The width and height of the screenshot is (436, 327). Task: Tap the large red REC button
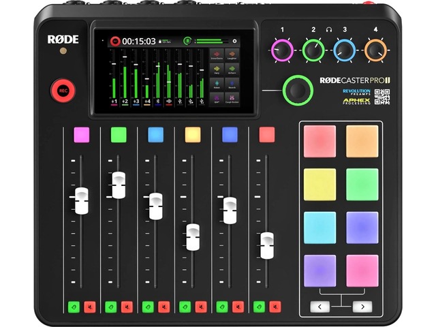tap(63, 91)
